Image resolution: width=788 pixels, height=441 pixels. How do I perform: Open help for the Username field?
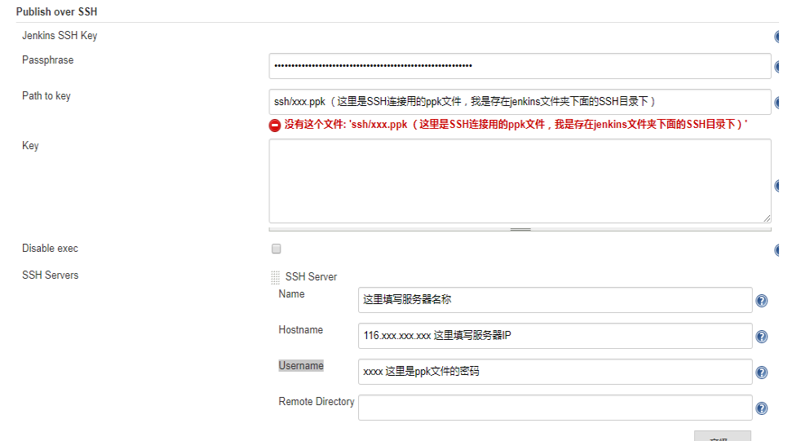coord(761,373)
